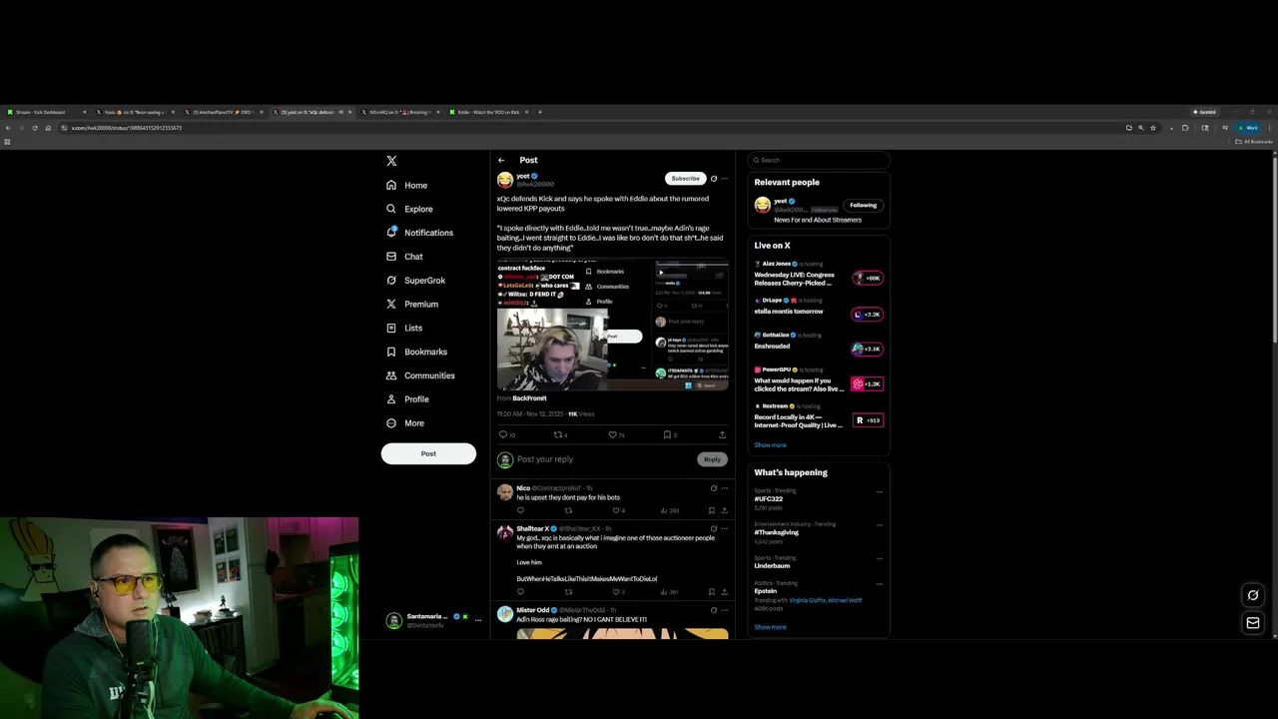Bookmark the main post
Screen dimensions: 1278x719
(667, 435)
